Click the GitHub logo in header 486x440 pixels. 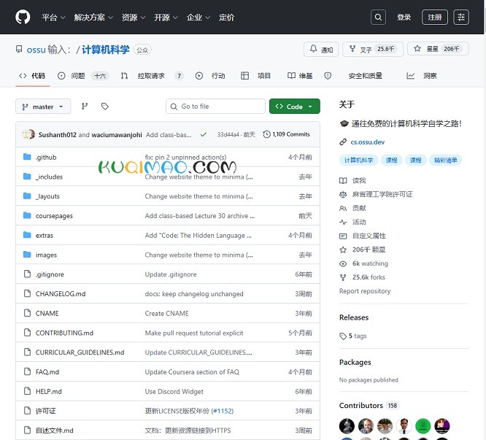(23, 17)
